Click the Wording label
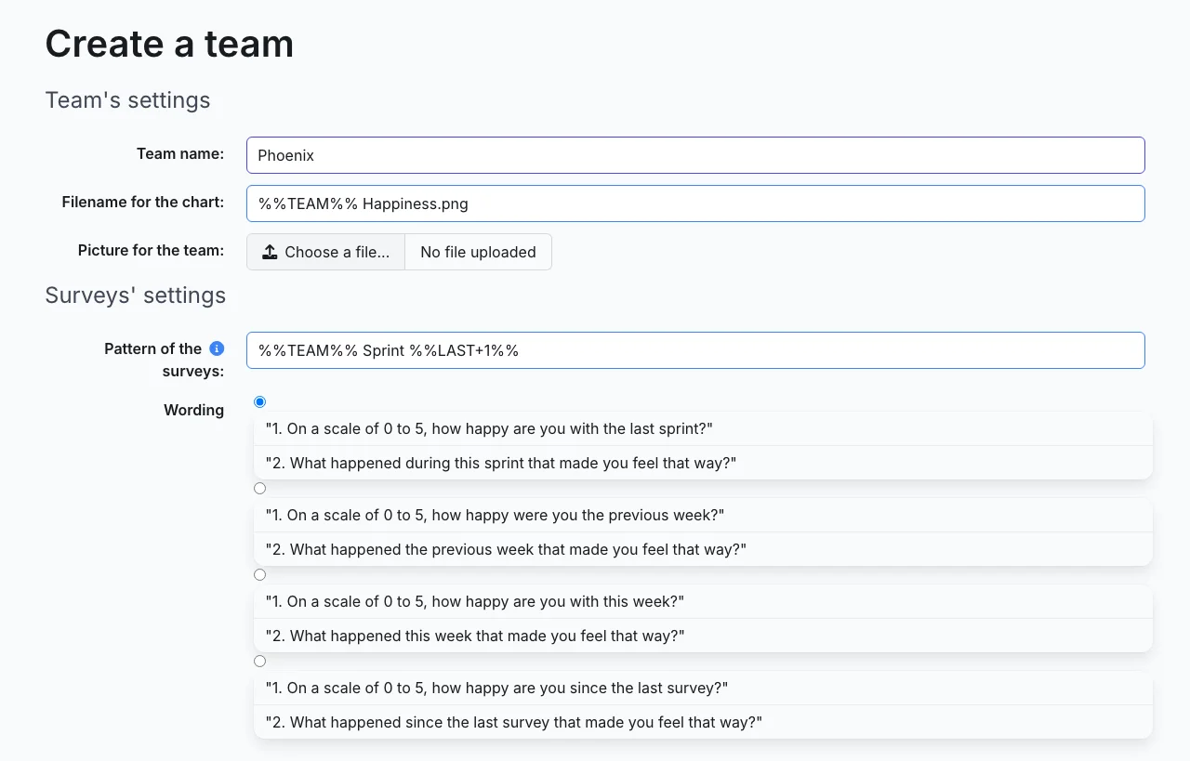 193,410
